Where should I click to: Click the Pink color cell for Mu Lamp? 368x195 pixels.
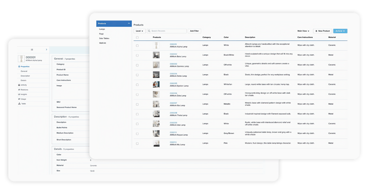226,143
